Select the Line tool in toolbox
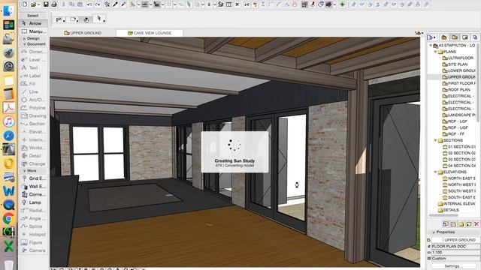 click(33, 91)
